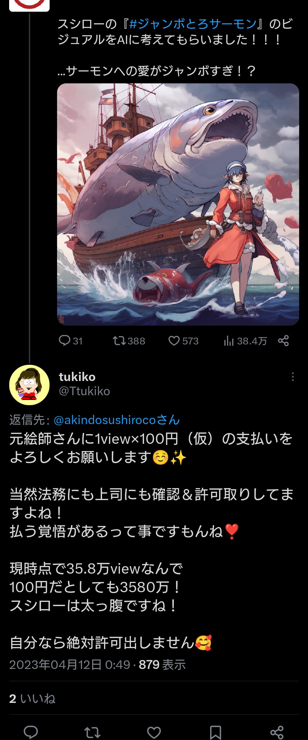Screen dimensions: 308x740
Task: Open three-dot menu on tukiko's reply
Action: (x=293, y=377)
